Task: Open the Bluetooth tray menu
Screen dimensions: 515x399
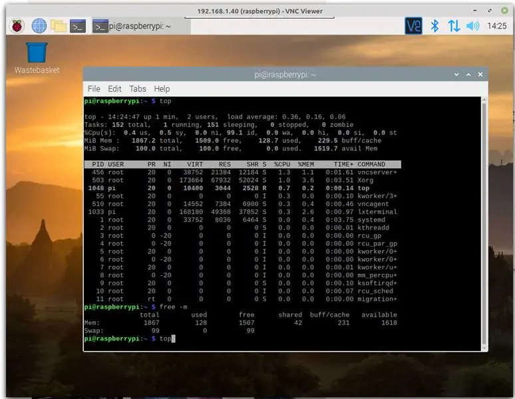Action: pyautogui.click(x=434, y=26)
